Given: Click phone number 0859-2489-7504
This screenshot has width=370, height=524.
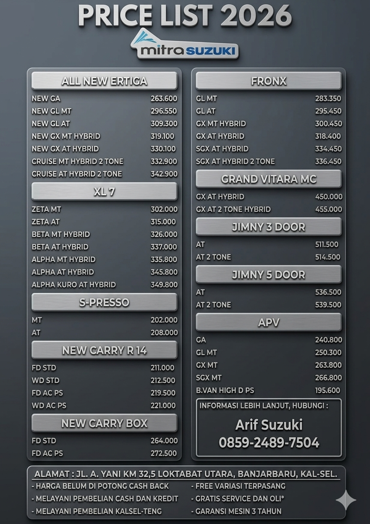Looking at the screenshot, I should 269,442.
